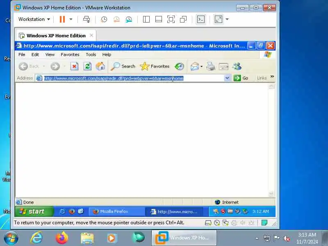Open the Media or History toolbar icon
This screenshot has height=246, width=328.
(x=179, y=66)
